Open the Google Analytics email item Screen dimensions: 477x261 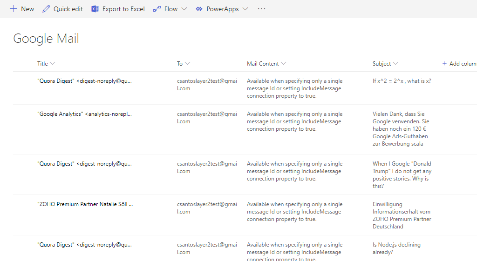84,114
